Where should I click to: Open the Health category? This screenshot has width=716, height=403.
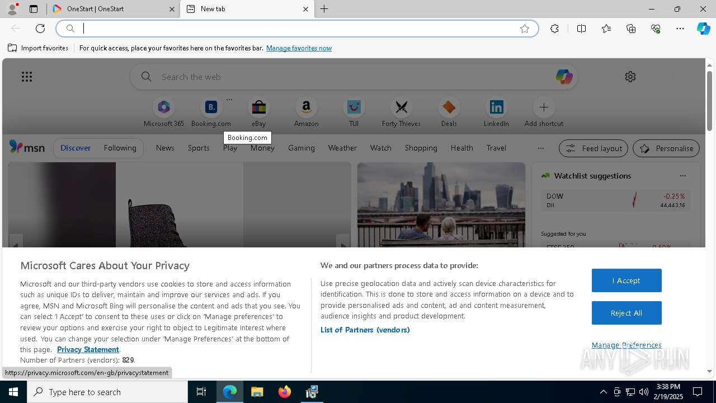461,148
